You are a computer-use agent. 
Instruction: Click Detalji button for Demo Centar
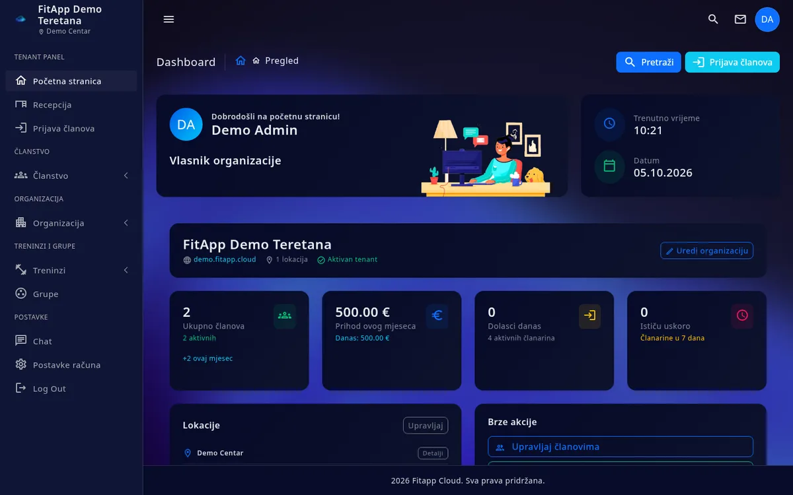pyautogui.click(x=433, y=453)
